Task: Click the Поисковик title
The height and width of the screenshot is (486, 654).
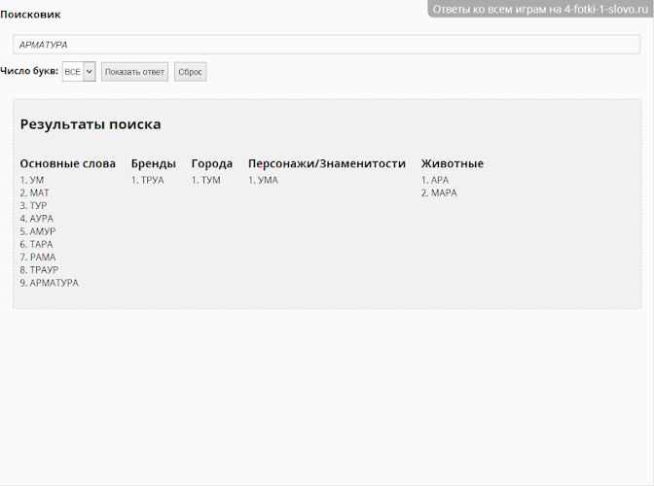Action: pyautogui.click(x=30, y=15)
